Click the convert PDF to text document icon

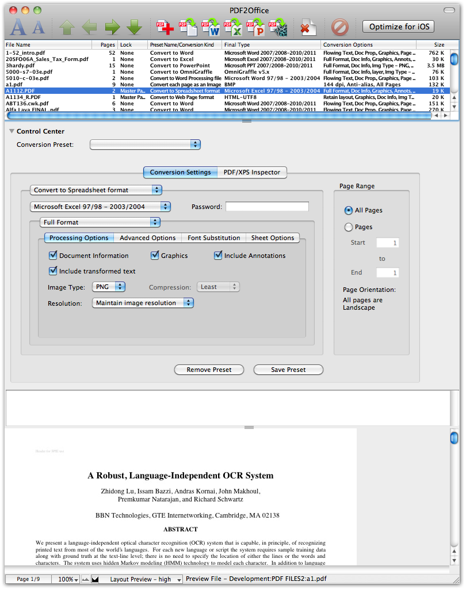tap(188, 27)
